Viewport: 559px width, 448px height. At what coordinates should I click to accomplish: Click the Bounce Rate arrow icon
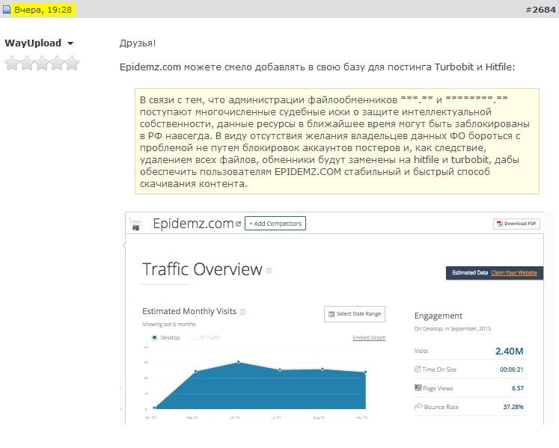[x=418, y=406]
